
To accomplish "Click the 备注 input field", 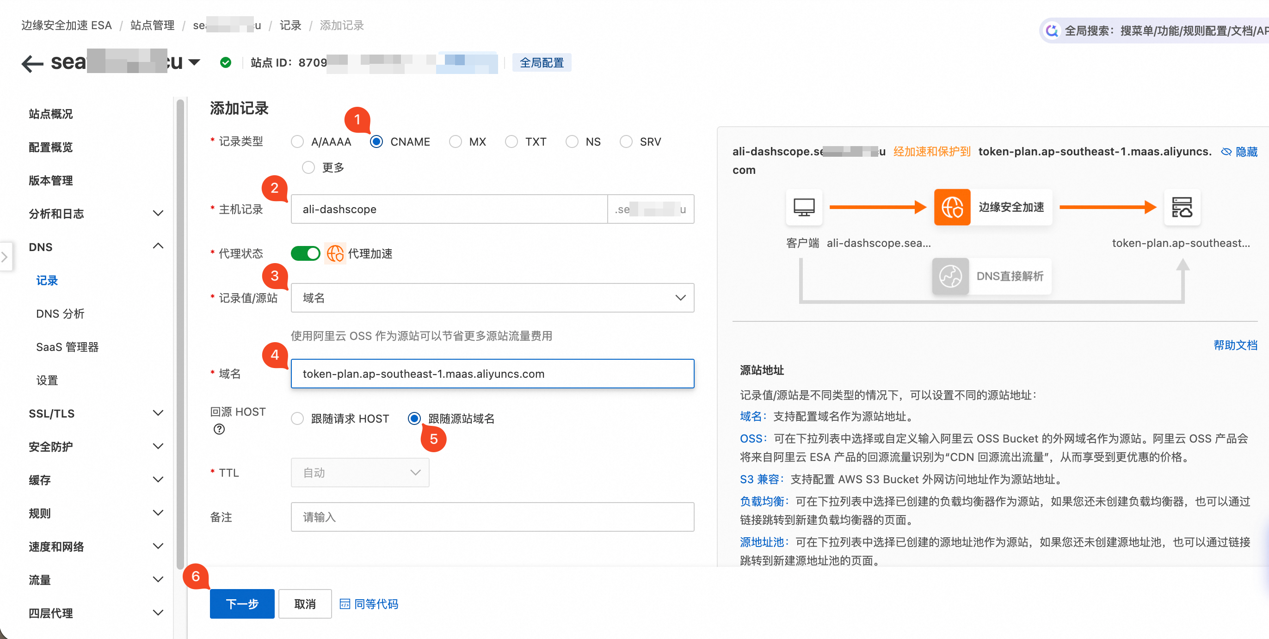I will click(492, 517).
